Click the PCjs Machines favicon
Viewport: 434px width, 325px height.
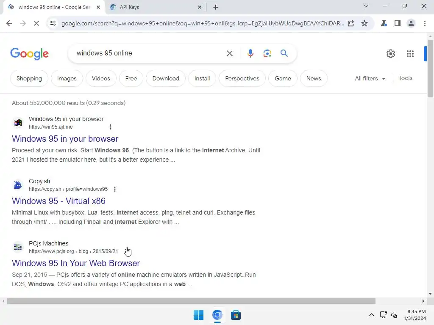coord(18,247)
